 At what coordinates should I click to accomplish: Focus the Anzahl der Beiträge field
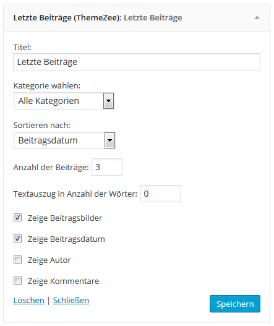[x=107, y=167]
